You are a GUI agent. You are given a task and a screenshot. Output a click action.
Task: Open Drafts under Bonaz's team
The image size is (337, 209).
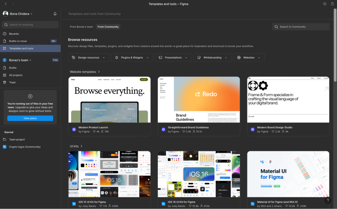click(30, 68)
